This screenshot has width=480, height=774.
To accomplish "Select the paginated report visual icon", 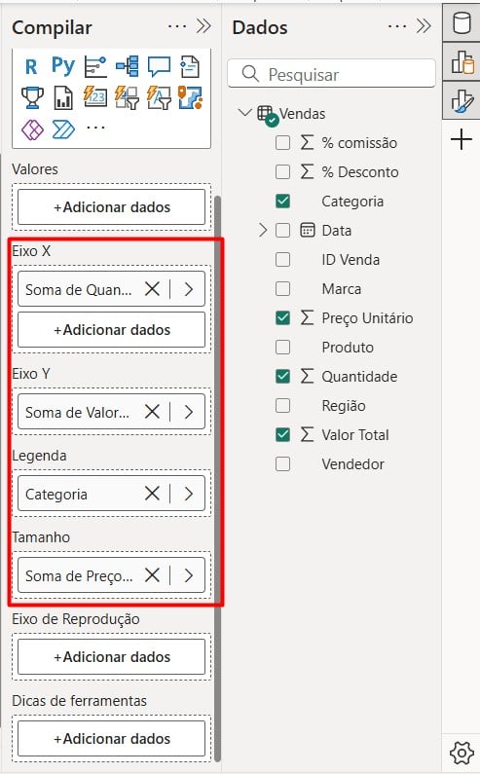I will click(x=63, y=97).
